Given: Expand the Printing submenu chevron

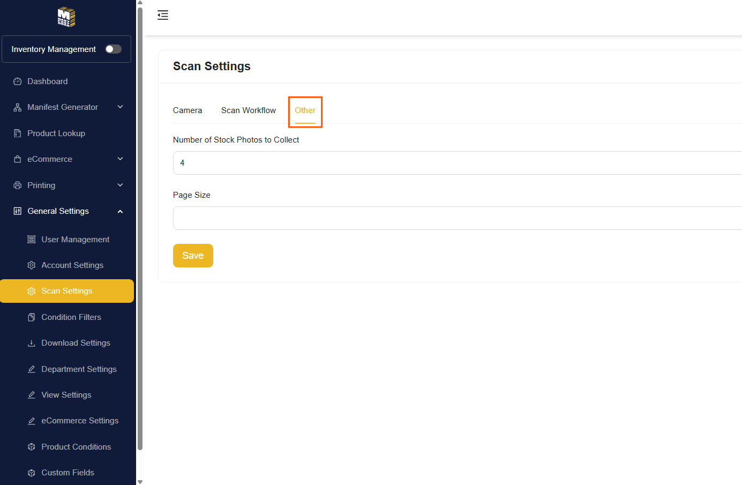Looking at the screenshot, I should 120,185.
